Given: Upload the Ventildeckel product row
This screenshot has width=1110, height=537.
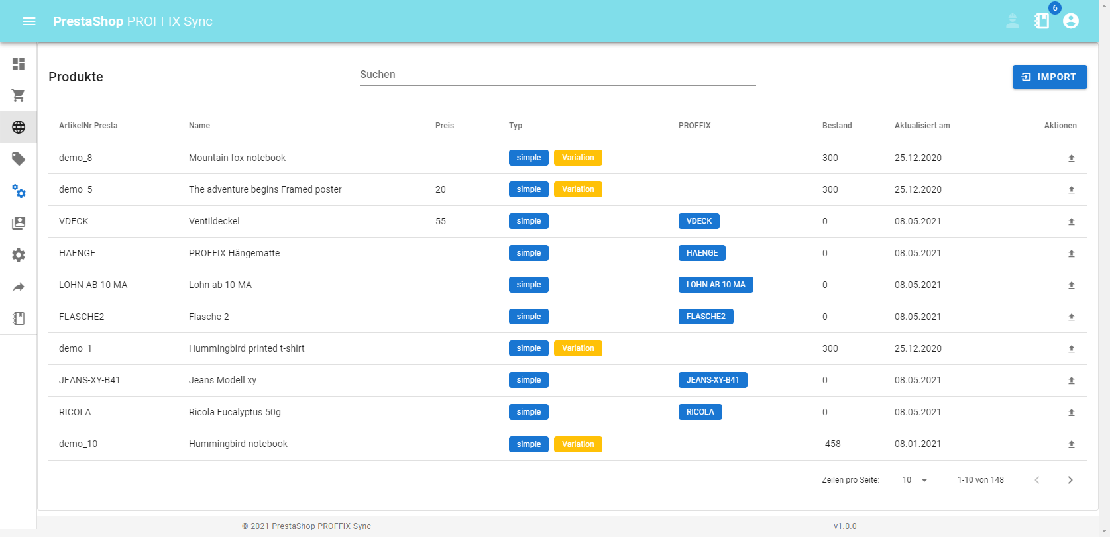Looking at the screenshot, I should click(1071, 222).
